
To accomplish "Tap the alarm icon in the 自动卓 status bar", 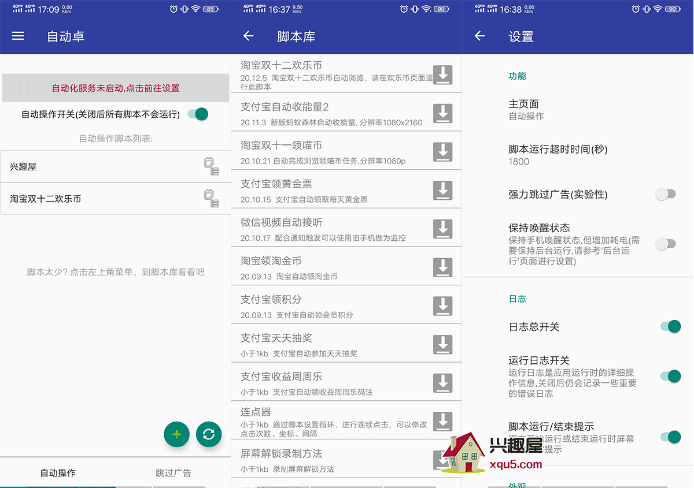I will [x=173, y=9].
